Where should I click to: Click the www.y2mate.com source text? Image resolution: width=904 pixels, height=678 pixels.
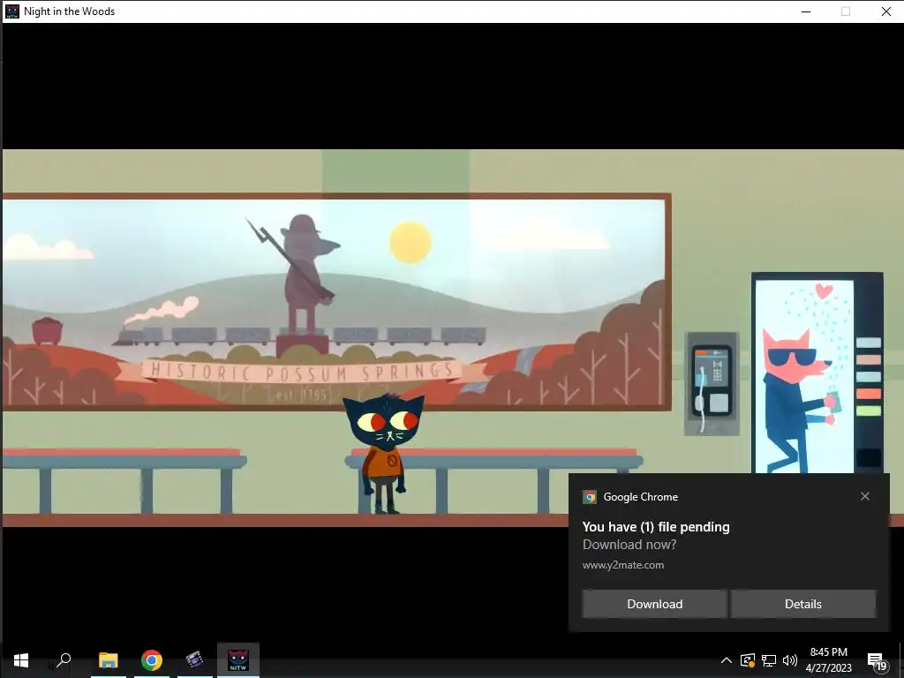coord(623,565)
